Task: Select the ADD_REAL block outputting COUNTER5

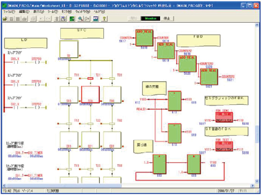Action: [x=209, y=77]
